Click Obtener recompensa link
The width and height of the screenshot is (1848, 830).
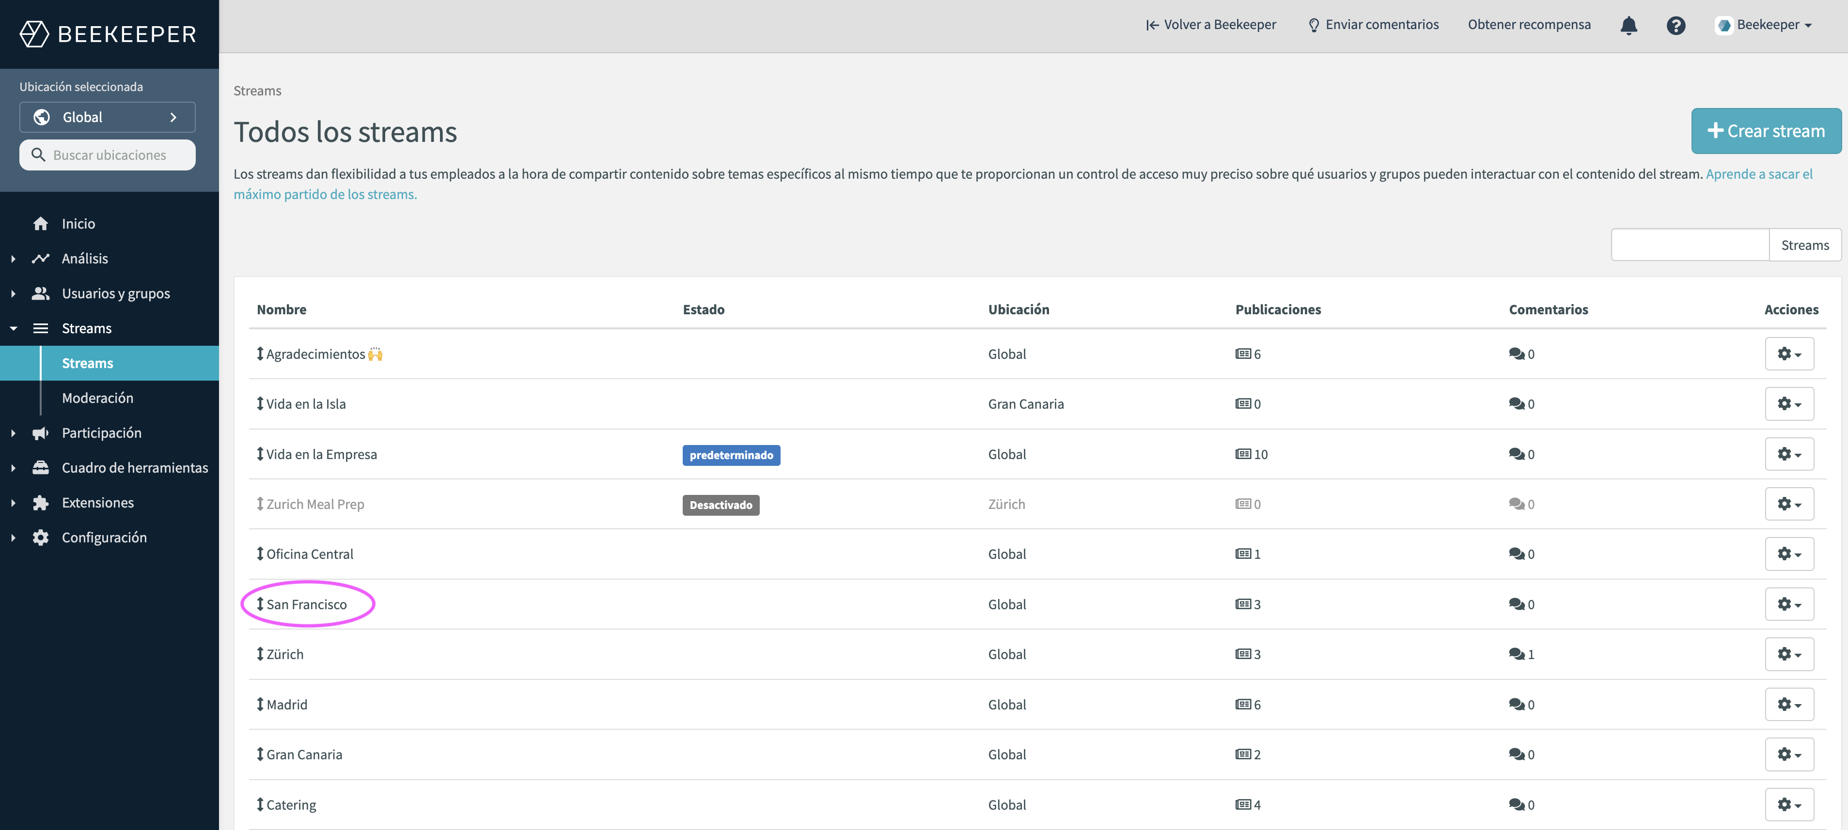tap(1529, 25)
